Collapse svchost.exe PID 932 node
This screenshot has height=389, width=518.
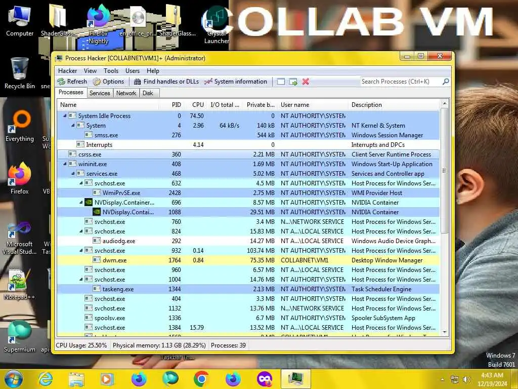(81, 250)
